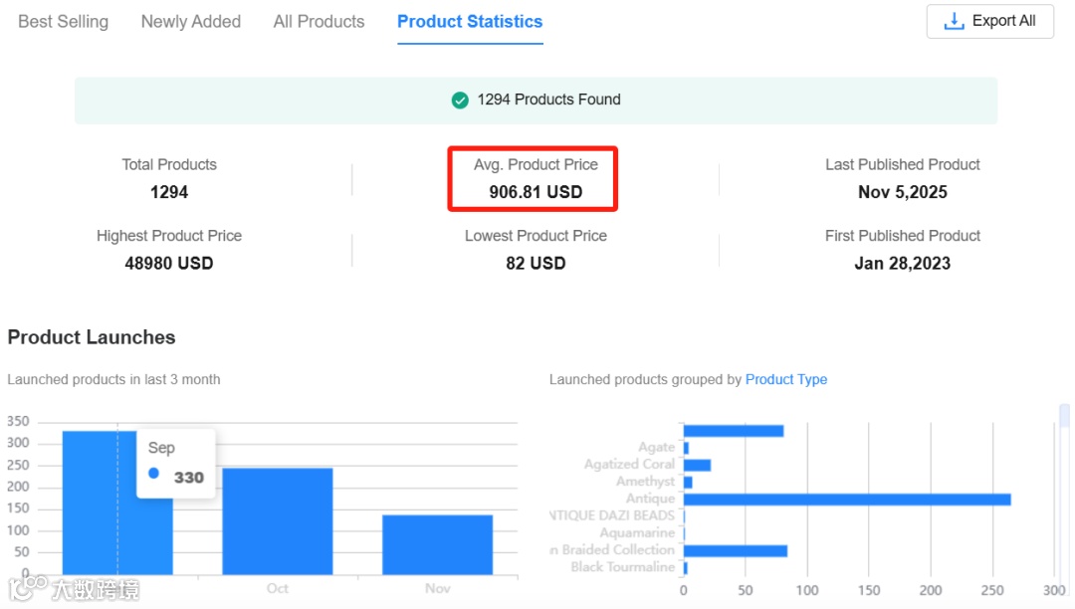Select the Product Statistics tab
Viewport: 1075px width, 609px height.
click(470, 22)
